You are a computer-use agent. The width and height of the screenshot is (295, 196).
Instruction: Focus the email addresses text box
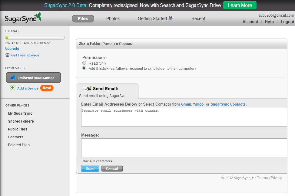(x=184, y=117)
